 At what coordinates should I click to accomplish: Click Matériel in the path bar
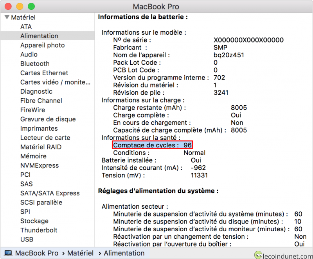coord(80,253)
